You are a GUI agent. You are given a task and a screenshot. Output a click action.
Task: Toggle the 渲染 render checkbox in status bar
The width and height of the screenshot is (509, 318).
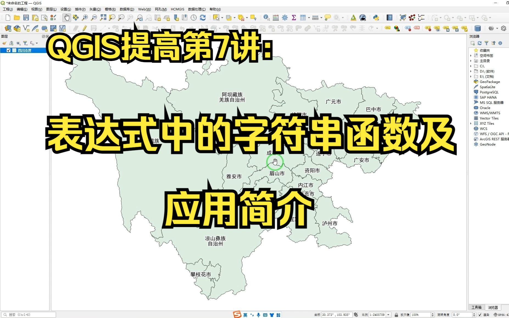click(x=480, y=315)
